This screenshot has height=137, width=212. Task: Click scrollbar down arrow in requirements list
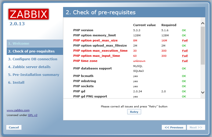(x=203, y=92)
